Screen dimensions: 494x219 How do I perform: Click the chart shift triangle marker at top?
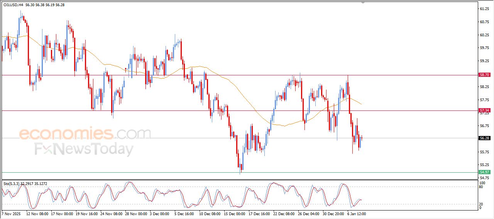(362, 3)
